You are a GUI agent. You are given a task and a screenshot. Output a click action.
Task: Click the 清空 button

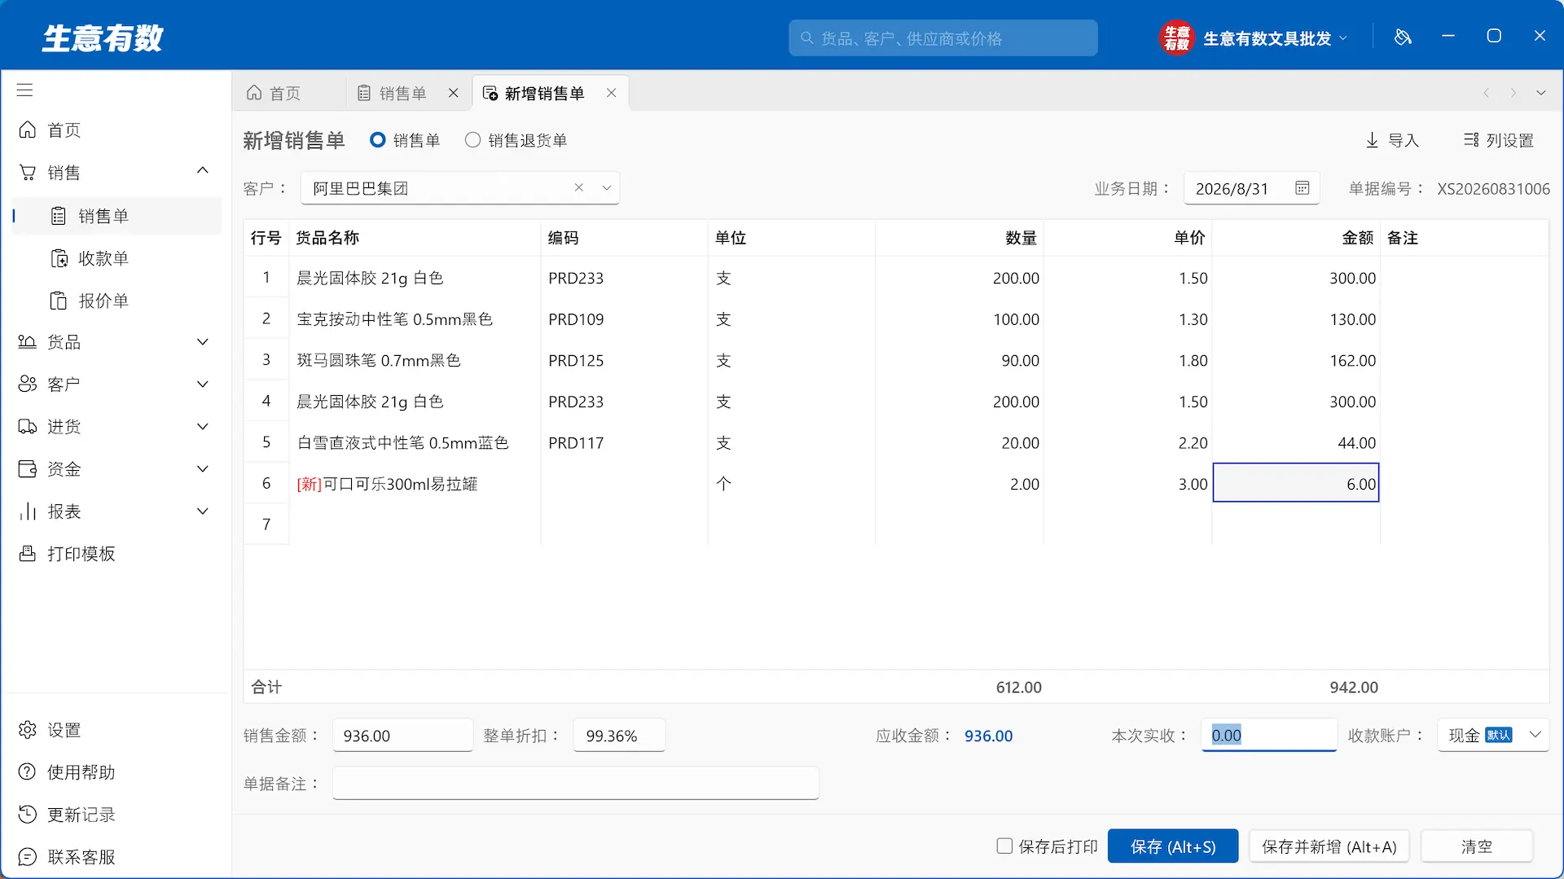(1477, 846)
